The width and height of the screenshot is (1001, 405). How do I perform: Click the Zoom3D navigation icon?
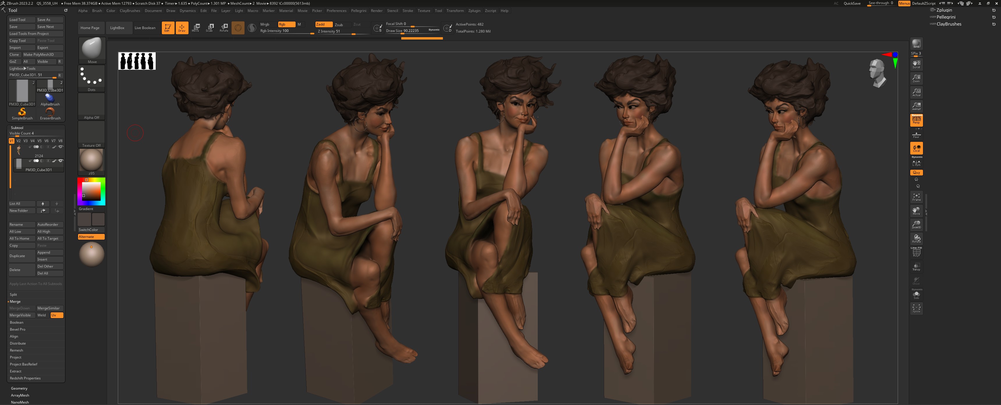pyautogui.click(x=916, y=225)
